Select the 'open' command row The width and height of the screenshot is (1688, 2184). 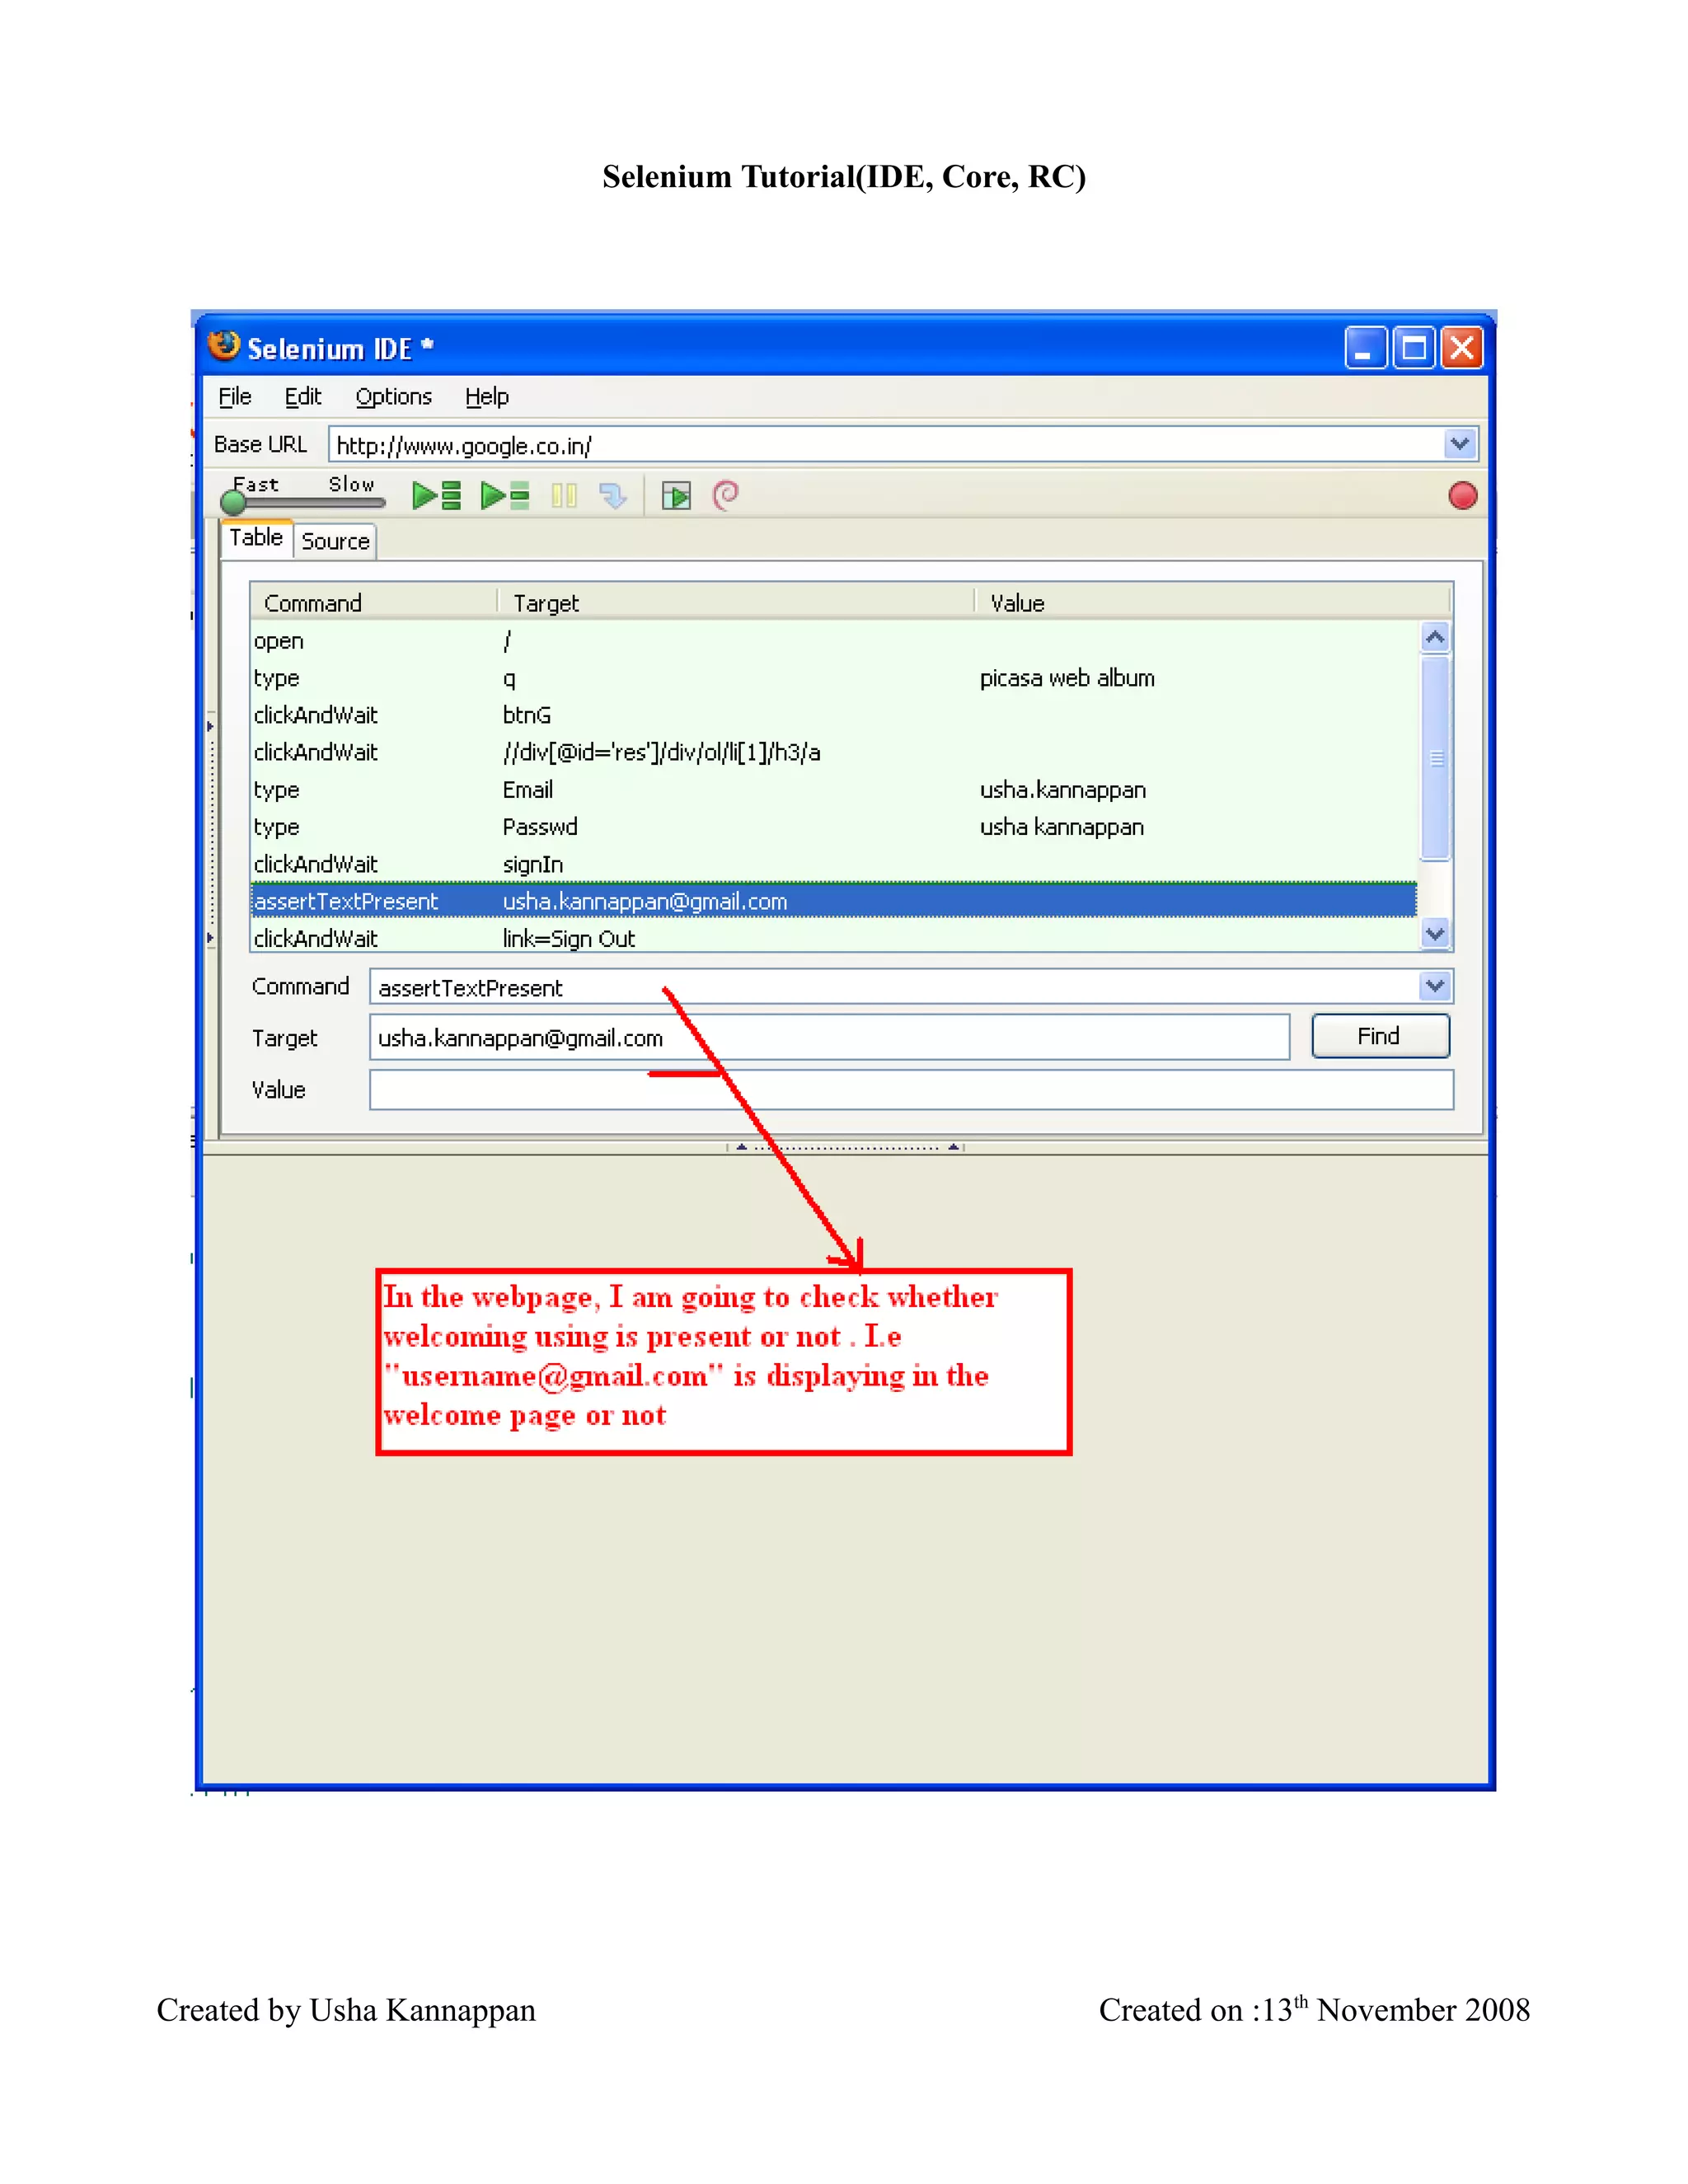(x=834, y=641)
